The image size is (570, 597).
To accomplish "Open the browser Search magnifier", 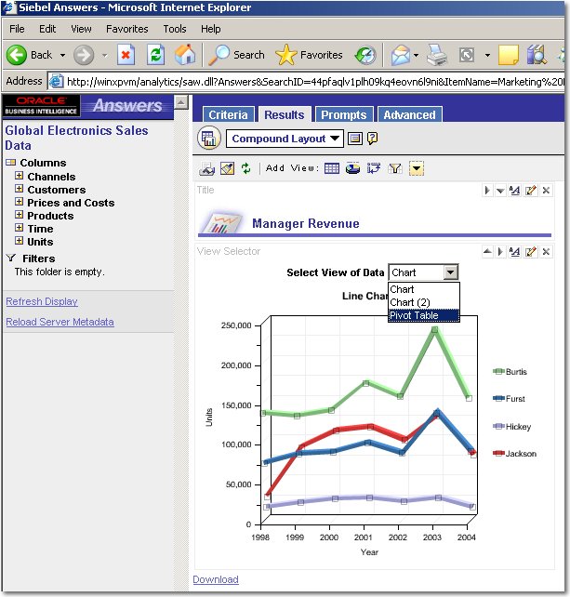I will pos(236,55).
